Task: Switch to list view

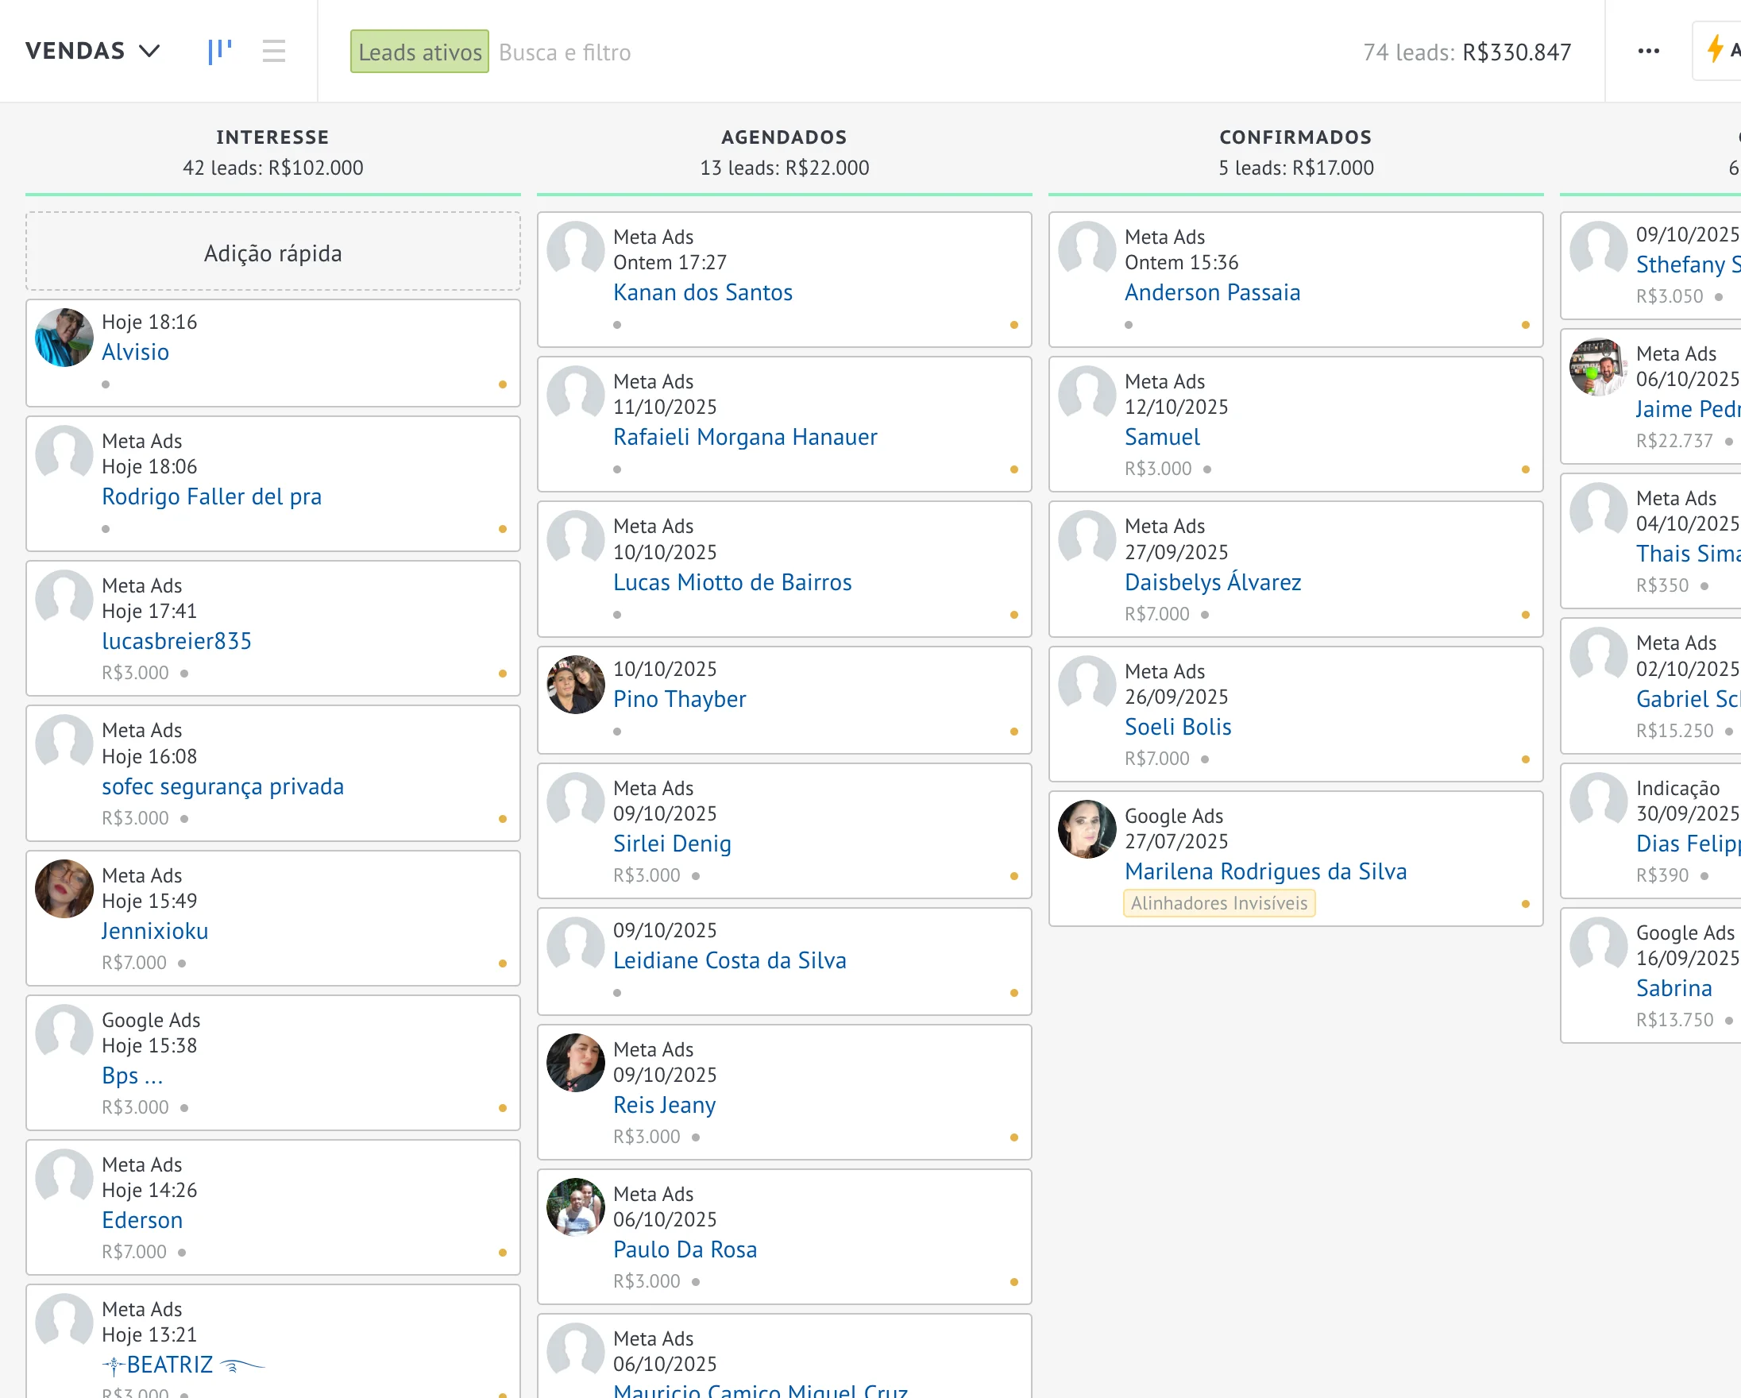Action: (x=274, y=50)
